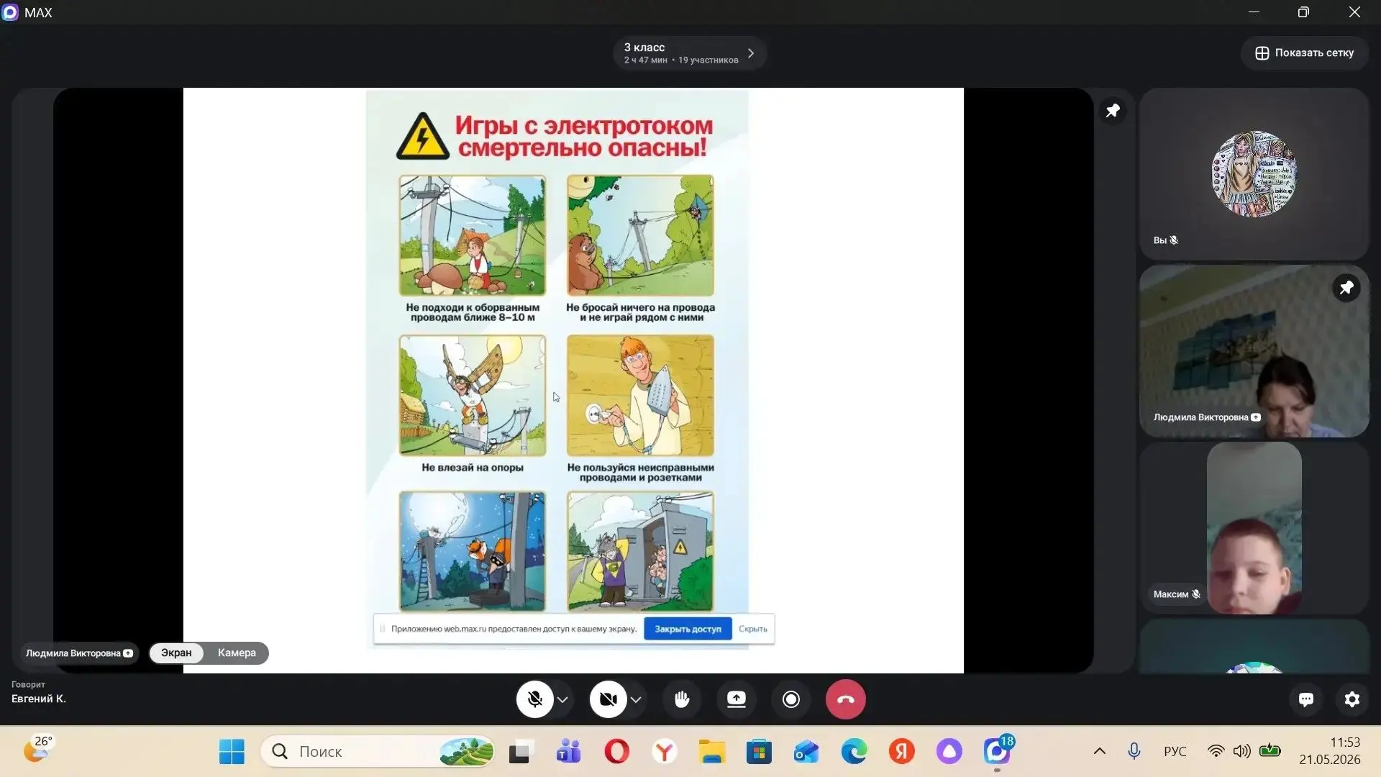Click Закрыть доступ button

tap(688, 629)
